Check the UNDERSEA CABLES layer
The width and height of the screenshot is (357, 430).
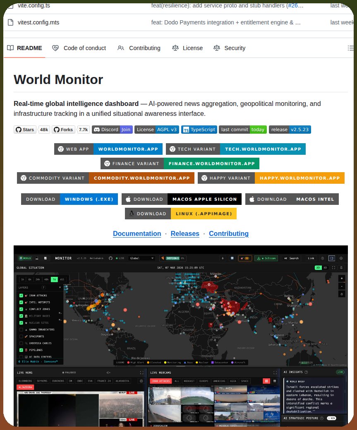click(x=21, y=343)
